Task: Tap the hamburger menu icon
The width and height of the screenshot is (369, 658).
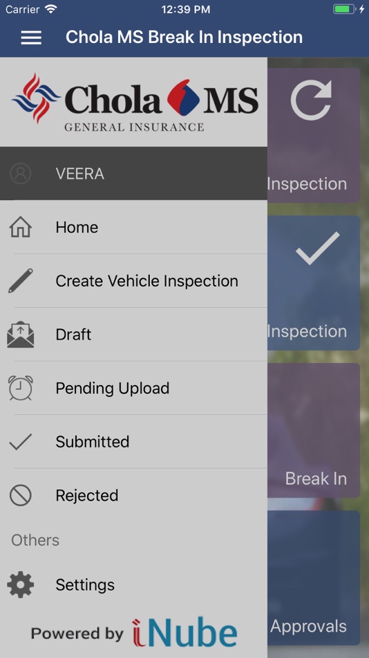Action: point(31,37)
